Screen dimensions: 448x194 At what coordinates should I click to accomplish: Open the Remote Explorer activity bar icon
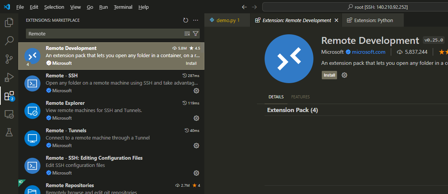tap(9, 114)
